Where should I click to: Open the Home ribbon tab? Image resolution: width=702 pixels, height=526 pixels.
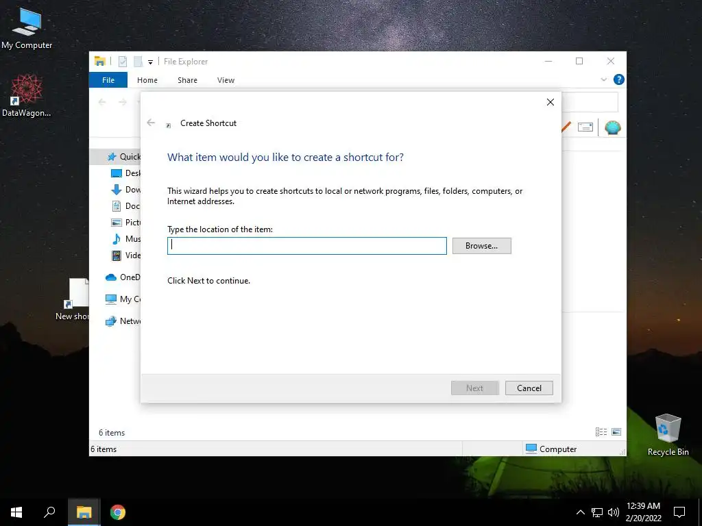pos(147,80)
